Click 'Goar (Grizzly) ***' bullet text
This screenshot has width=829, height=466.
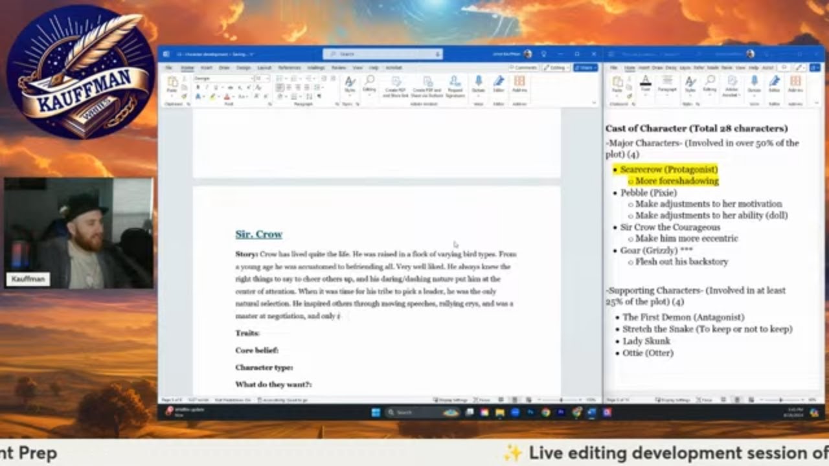click(x=657, y=250)
